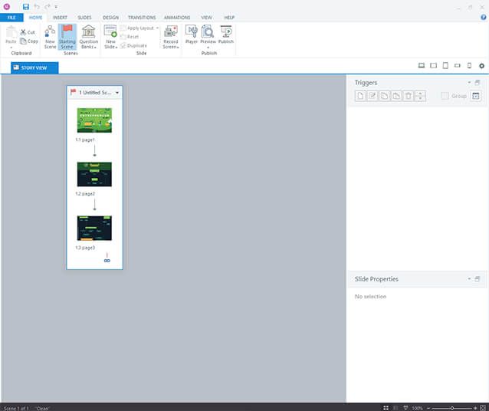Open the FILE menu
Screen dimensions: 489x411
pyautogui.click(x=11, y=18)
